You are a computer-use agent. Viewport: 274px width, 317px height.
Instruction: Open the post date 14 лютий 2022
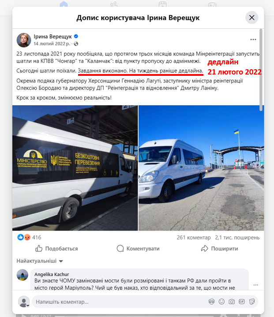pos(52,44)
